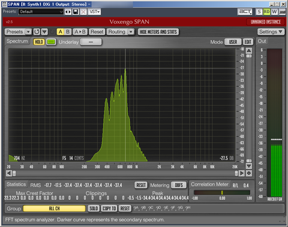Toggle the W automation write button
Image resolution: width=288 pixels, height=227 pixels.
[274, 12]
